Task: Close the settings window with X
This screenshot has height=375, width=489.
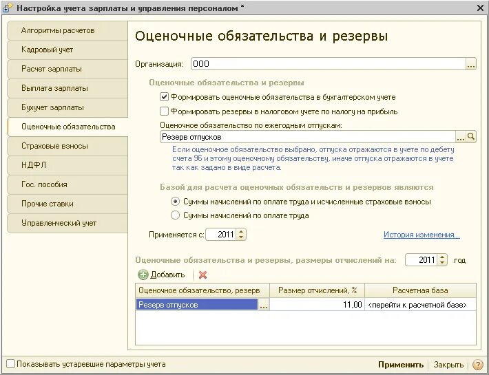Action: (480, 8)
